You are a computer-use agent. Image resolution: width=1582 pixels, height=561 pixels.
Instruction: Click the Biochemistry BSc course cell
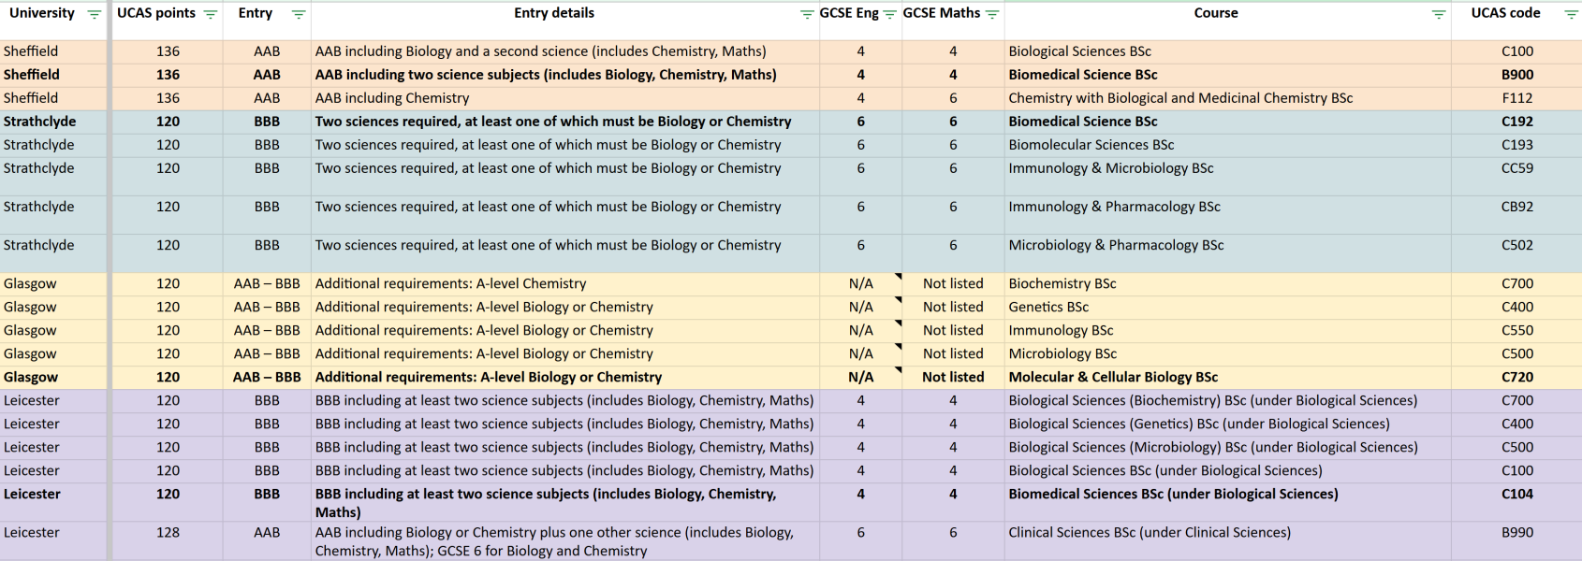coord(1227,283)
